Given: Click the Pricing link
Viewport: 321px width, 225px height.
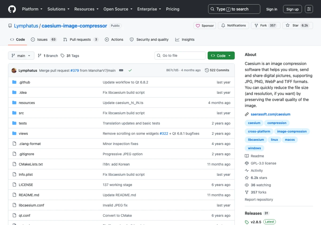Looking at the screenshot, I should click(173, 9).
